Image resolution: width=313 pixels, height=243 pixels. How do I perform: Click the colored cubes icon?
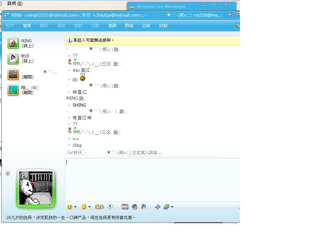[144, 207]
